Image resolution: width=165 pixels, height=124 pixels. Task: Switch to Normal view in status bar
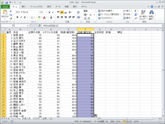pyautogui.click(x=124, y=121)
